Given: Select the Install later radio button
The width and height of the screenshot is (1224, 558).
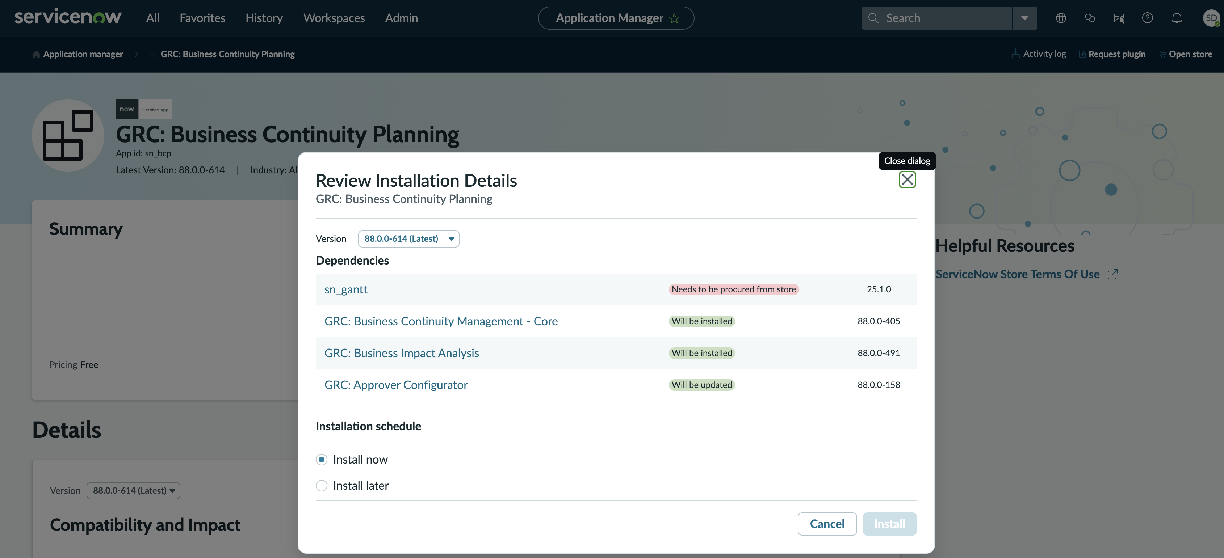Looking at the screenshot, I should click(321, 485).
